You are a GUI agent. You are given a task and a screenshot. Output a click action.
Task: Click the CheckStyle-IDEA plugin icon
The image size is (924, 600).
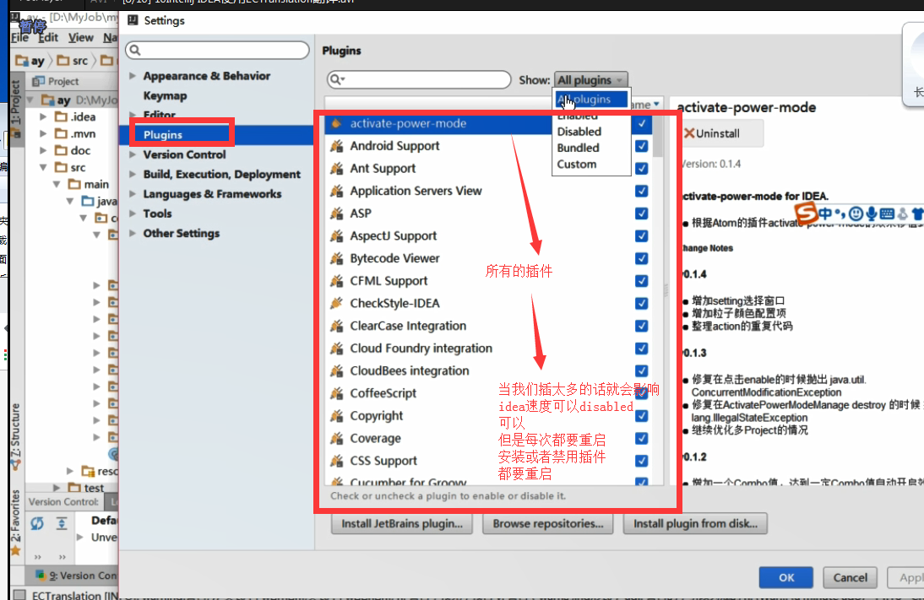point(336,303)
